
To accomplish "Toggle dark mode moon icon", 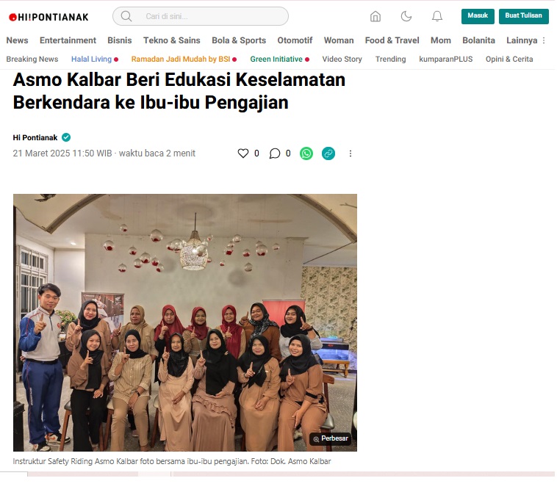I will click(406, 16).
